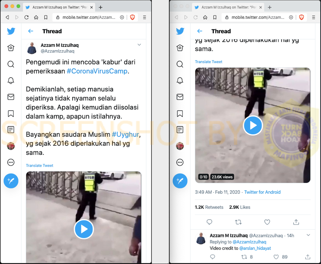Close the browser tab in left window
The image size is (321, 264).
point(91,7)
